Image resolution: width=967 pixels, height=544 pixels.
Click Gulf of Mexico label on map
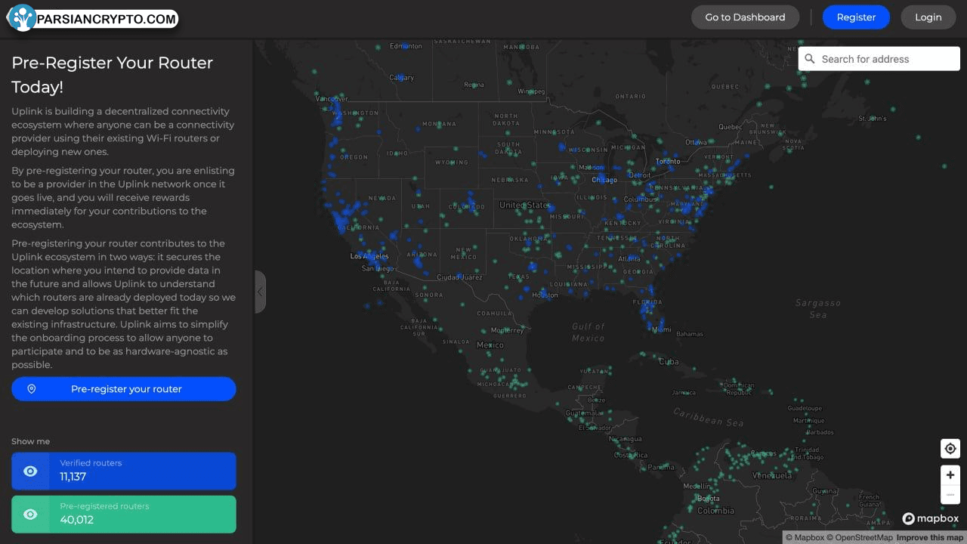(x=589, y=332)
